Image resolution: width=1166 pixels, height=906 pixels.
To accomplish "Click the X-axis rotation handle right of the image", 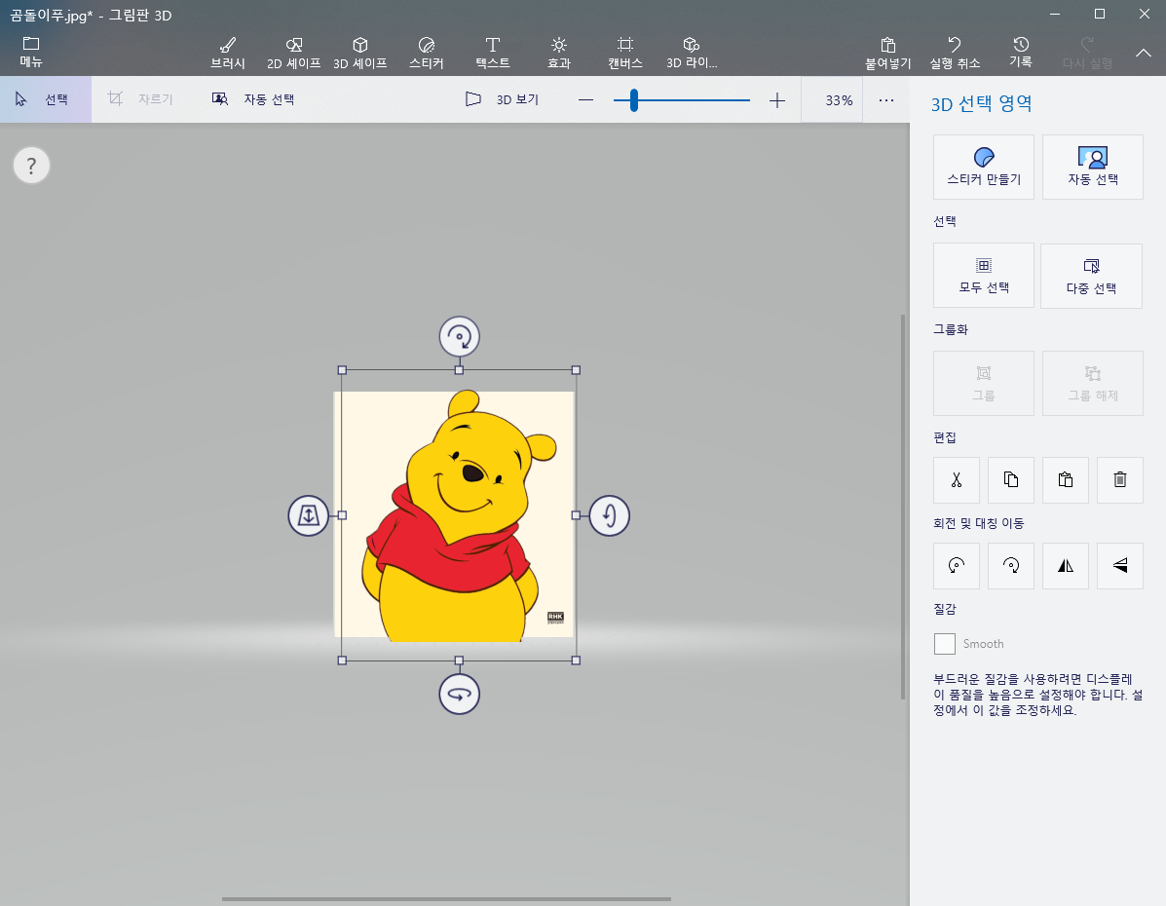I will coord(609,515).
